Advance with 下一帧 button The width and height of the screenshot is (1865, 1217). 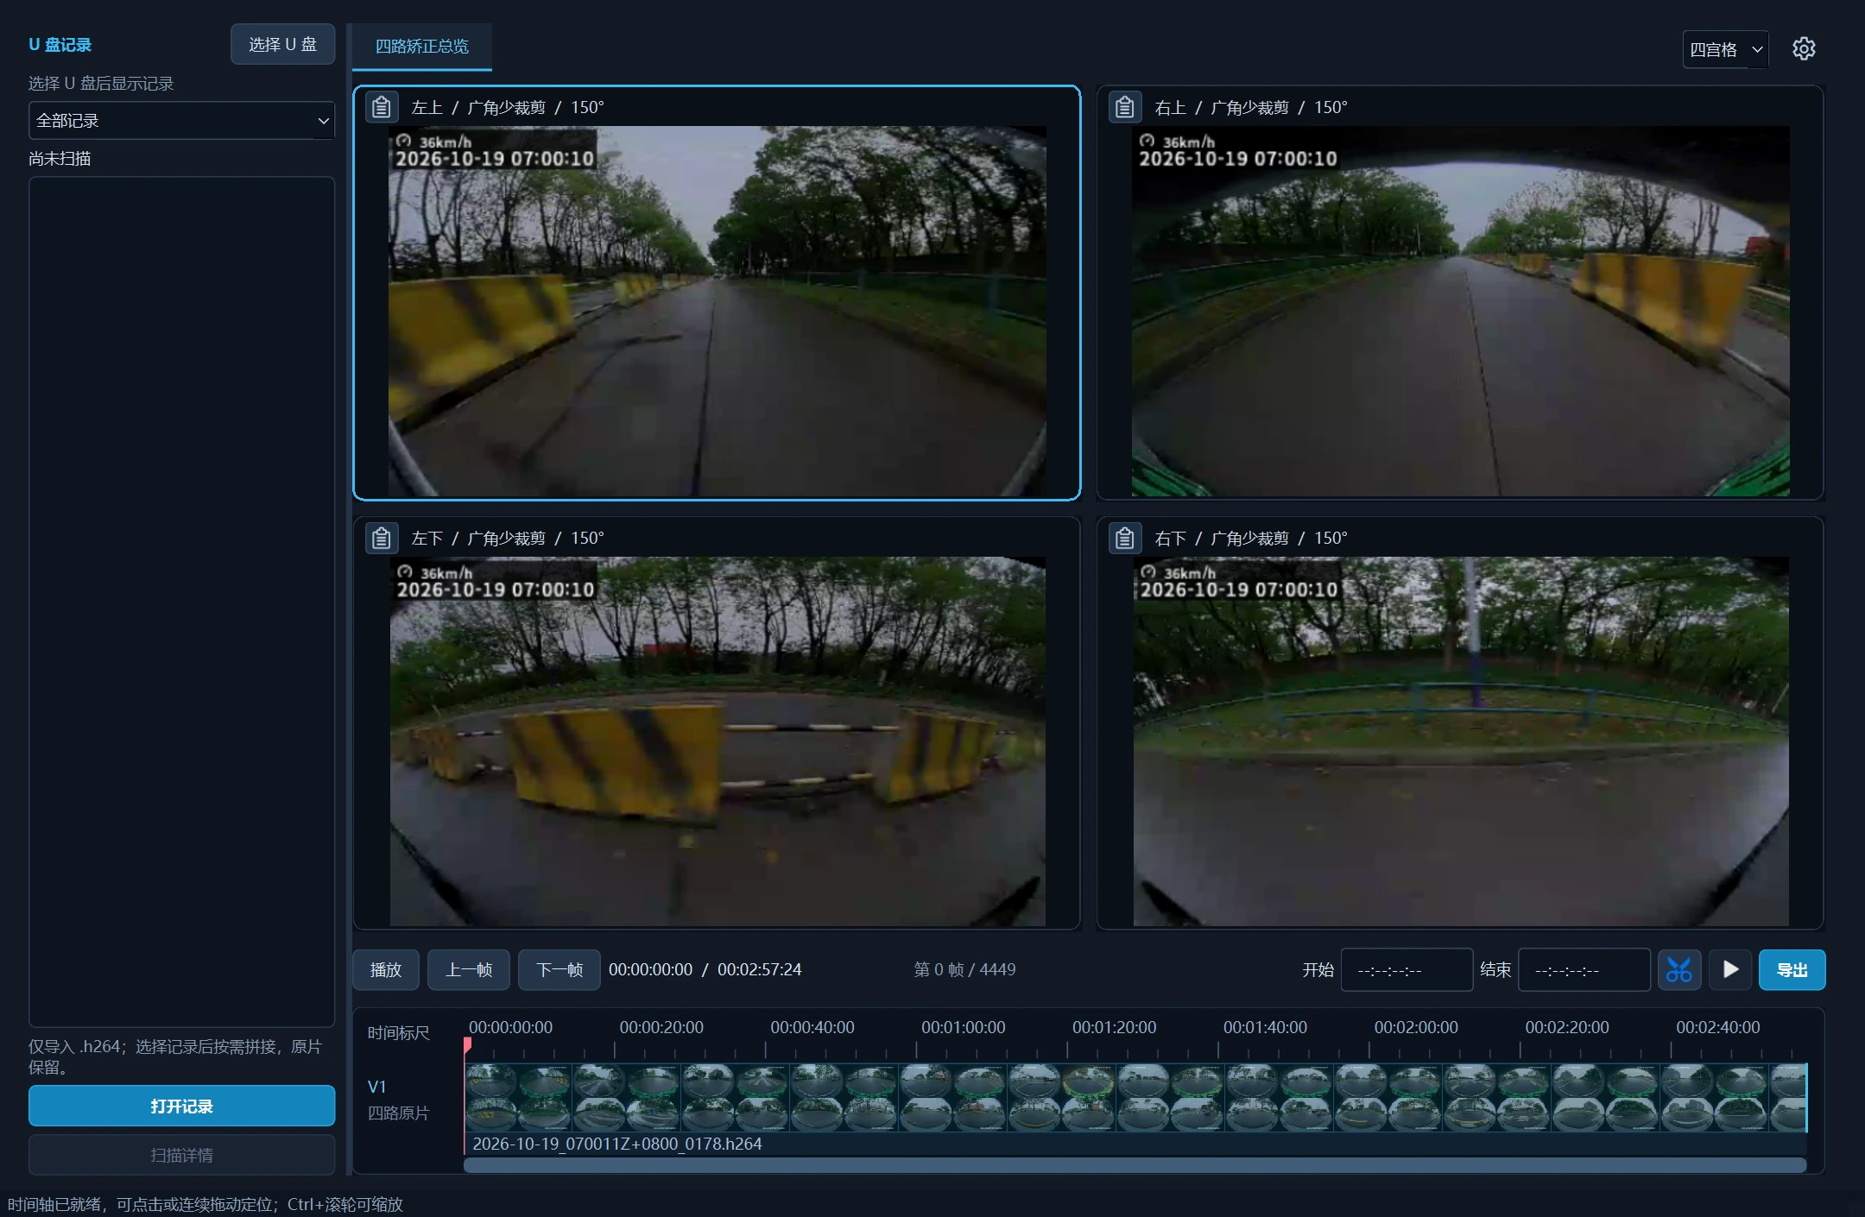click(x=559, y=970)
